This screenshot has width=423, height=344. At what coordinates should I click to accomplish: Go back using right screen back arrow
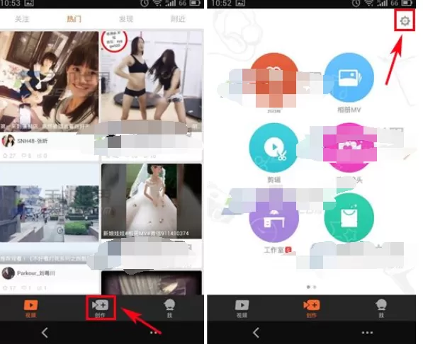(x=256, y=333)
